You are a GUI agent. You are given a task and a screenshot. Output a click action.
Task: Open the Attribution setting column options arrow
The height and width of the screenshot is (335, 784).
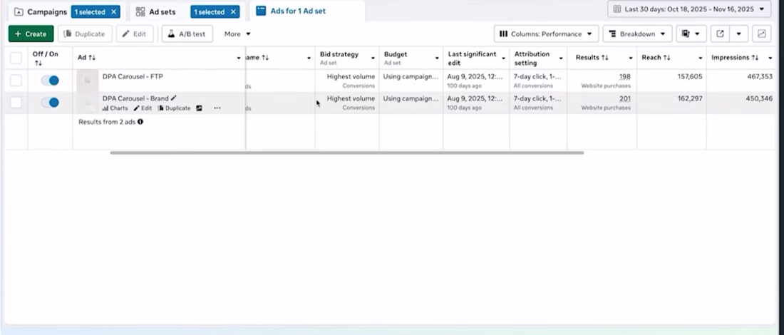(x=561, y=58)
